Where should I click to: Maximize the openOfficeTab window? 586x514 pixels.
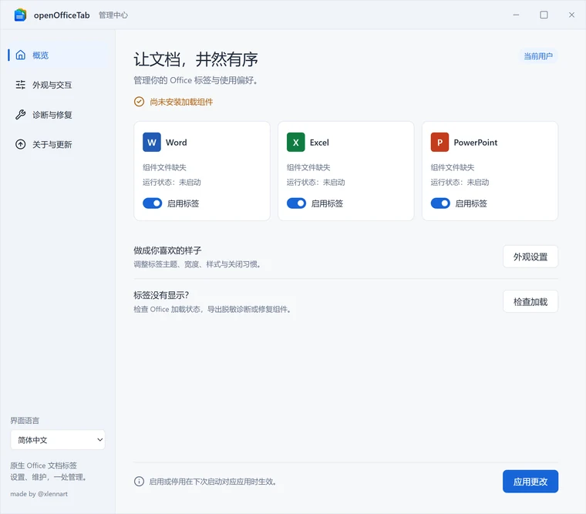(544, 15)
